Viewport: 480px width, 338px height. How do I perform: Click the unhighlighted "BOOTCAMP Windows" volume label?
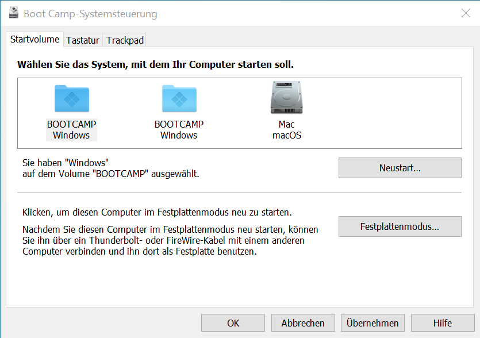(x=179, y=130)
